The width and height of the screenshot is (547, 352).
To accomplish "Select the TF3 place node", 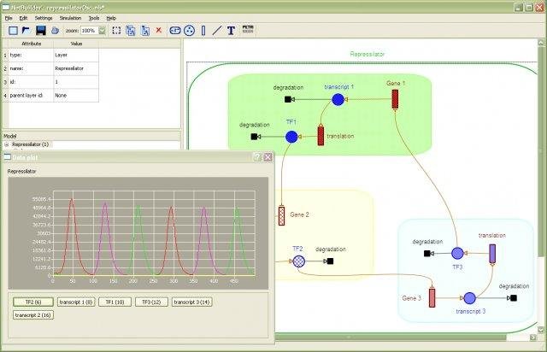I will [457, 253].
